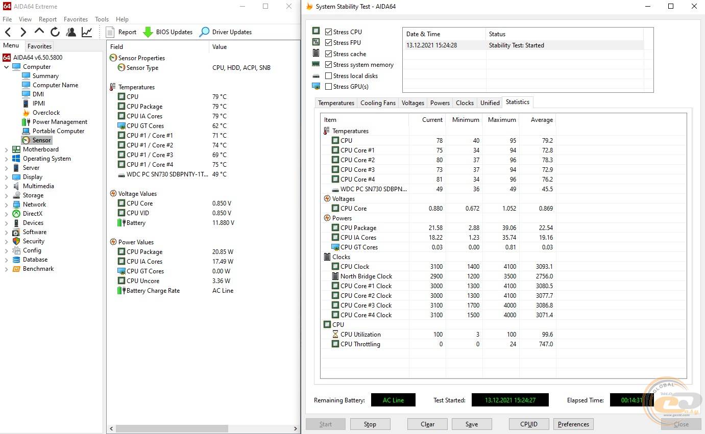Expand the Motherboard tree node
705x434 pixels.
click(6, 149)
